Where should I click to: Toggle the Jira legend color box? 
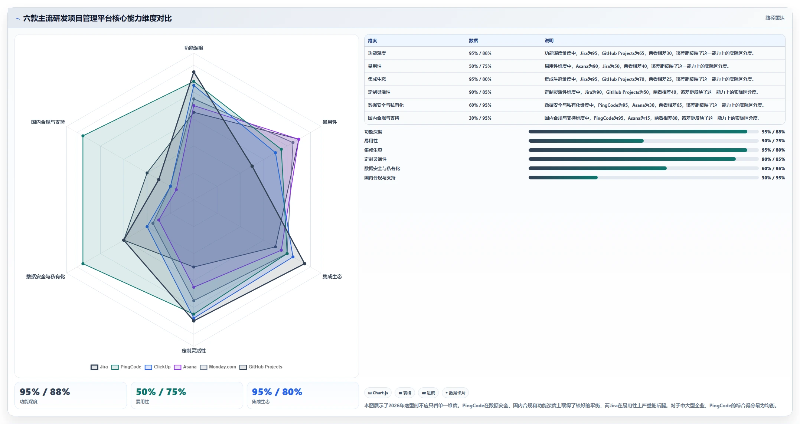[x=94, y=367]
